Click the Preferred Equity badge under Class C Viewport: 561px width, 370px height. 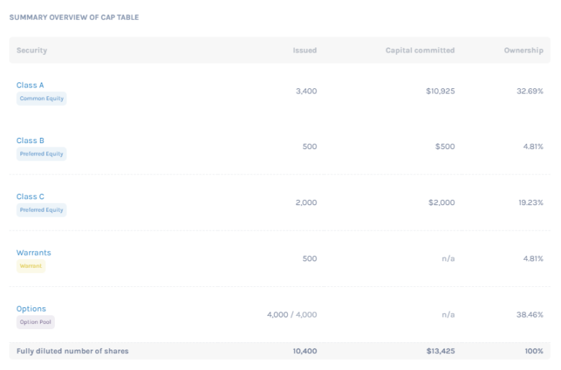42,210
